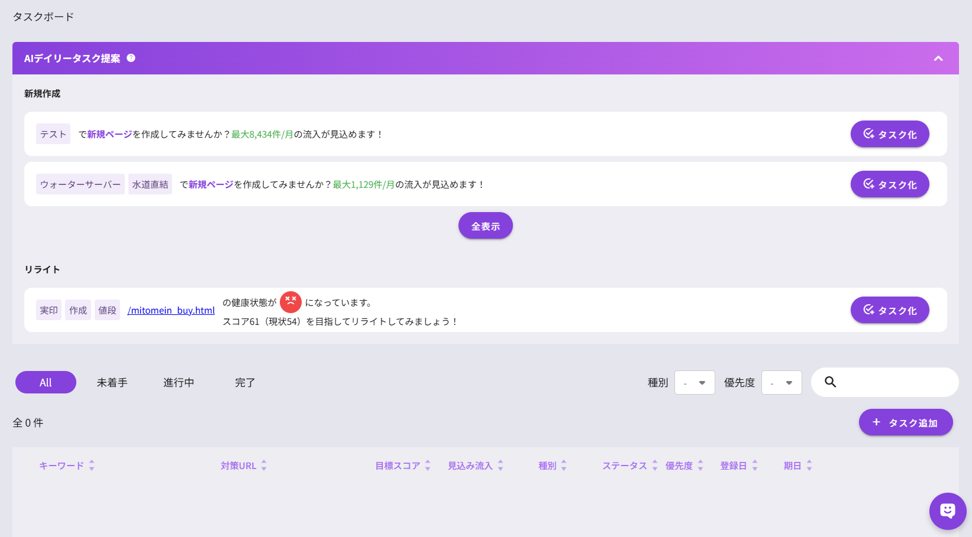Sort the table by 目標スコア column arrows
This screenshot has width=972, height=537.
coord(427,465)
